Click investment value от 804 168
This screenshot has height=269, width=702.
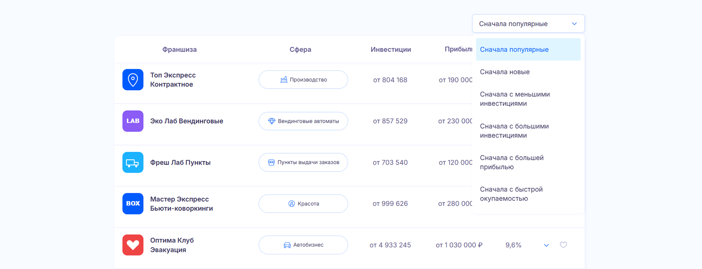click(390, 80)
